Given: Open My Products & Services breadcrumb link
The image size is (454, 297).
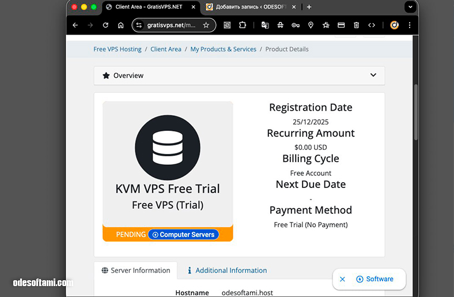Looking at the screenshot, I should pos(223,49).
